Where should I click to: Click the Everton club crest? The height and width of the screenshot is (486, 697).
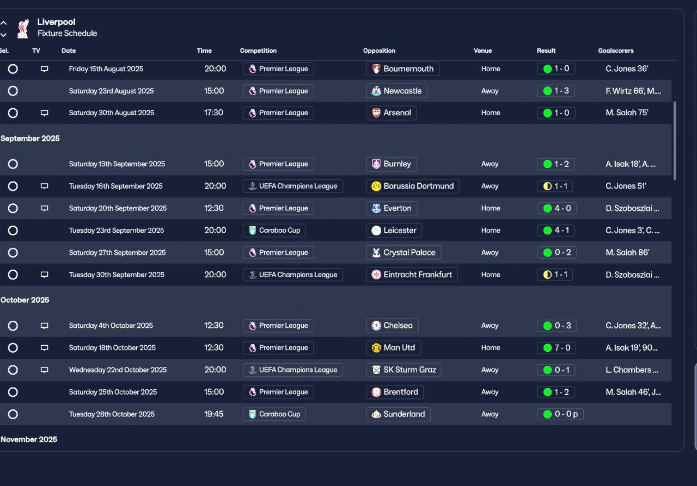(376, 208)
